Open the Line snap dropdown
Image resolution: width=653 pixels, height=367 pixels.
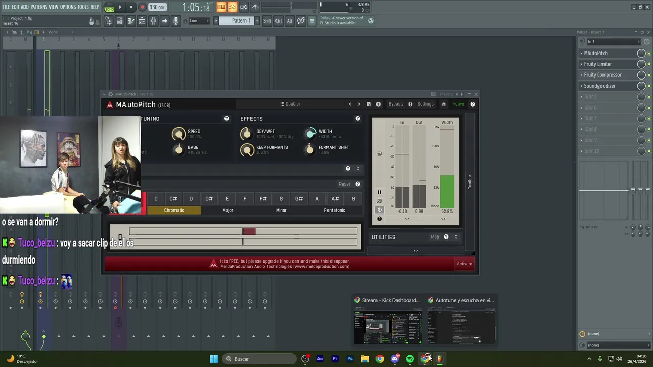[x=199, y=21]
